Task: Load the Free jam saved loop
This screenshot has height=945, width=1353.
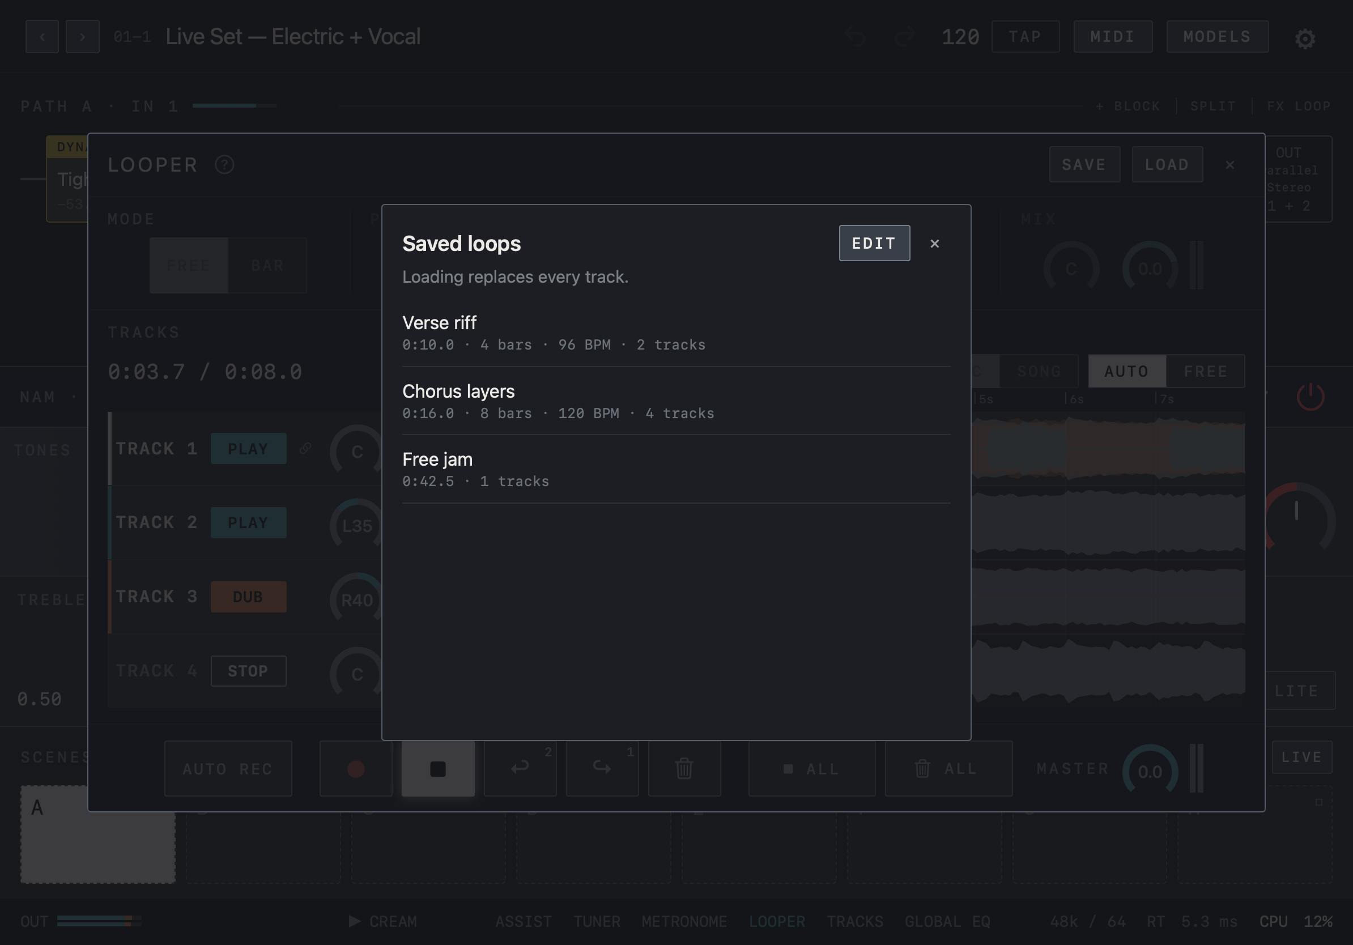Action: [676, 470]
